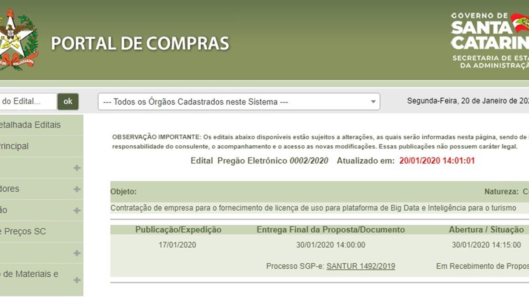529x297 pixels.
Task: Click the Edital search input field
Action: (x=27, y=102)
